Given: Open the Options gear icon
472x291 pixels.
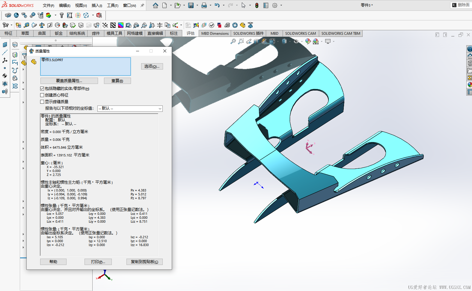Looking at the screenshot, I should pos(275,5).
